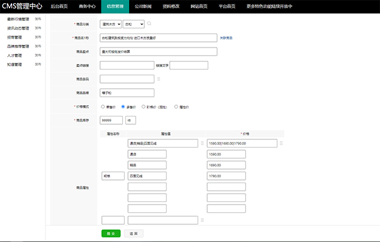380x242 pixels.
Task: Click the green 提交 submit button
Action: (111, 234)
